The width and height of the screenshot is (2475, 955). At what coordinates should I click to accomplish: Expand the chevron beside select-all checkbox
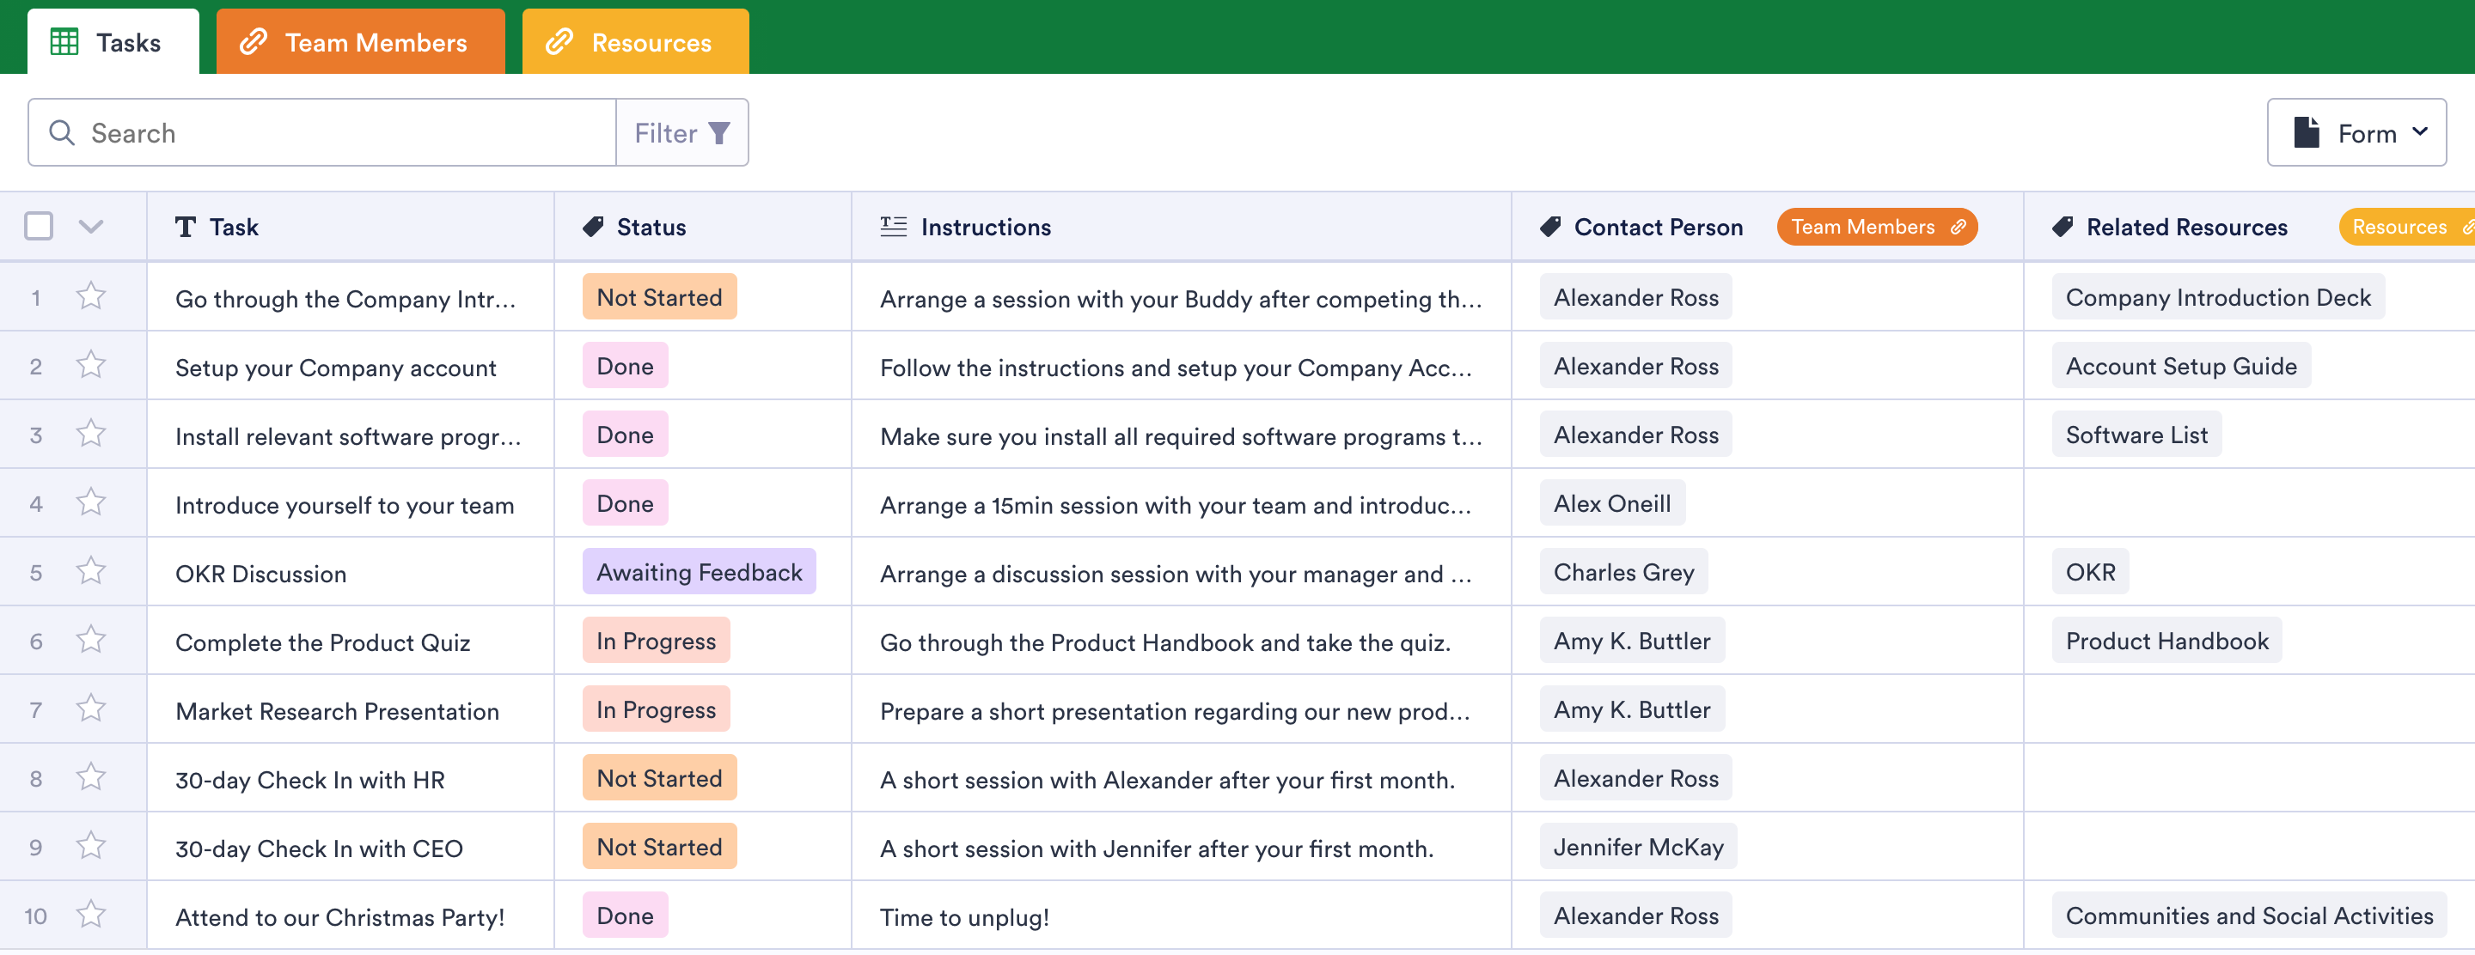(x=90, y=227)
